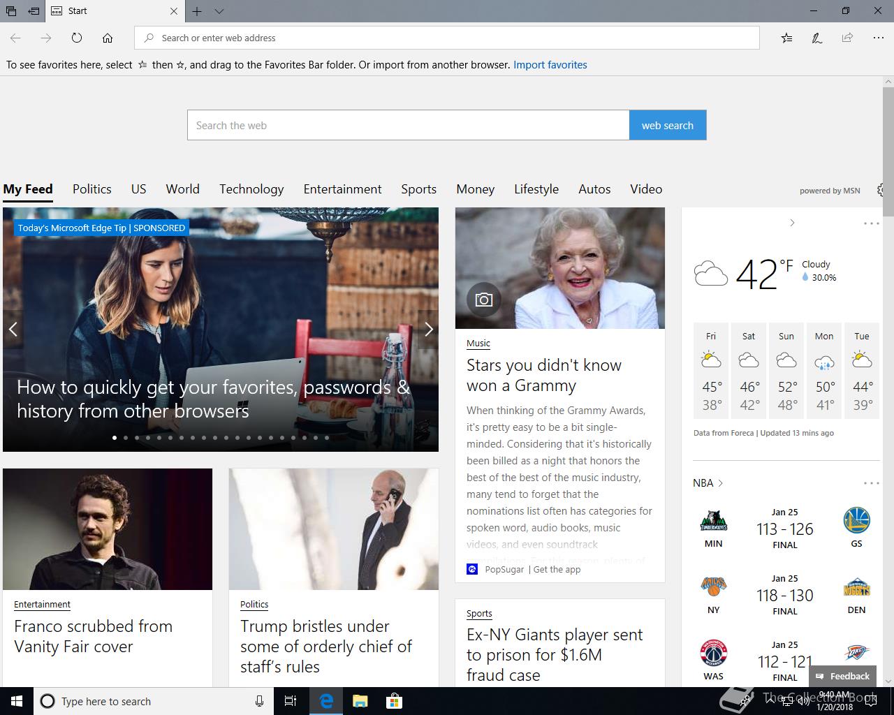Close the Start tab
This screenshot has height=715, width=894.
coord(174,11)
